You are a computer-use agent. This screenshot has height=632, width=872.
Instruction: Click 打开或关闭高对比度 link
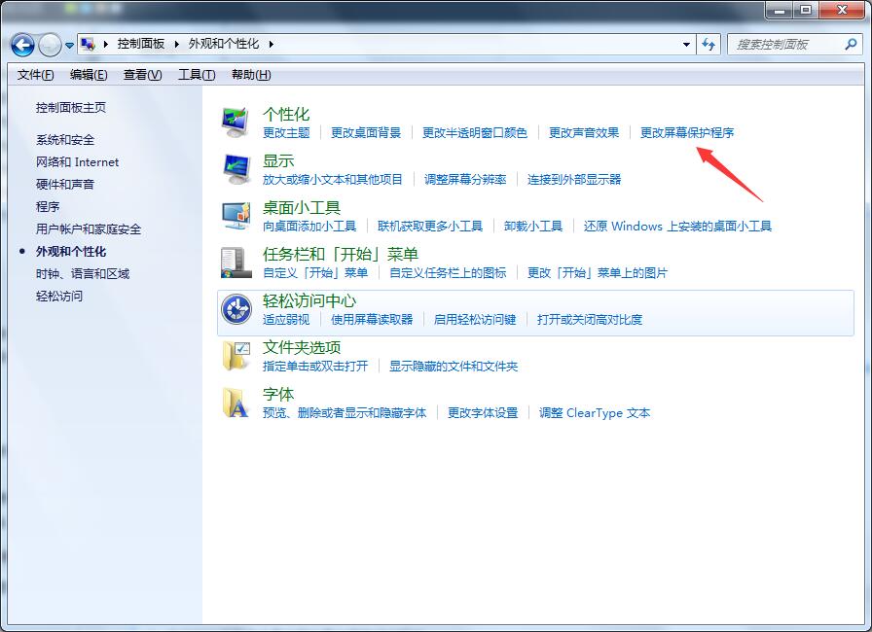pos(590,319)
